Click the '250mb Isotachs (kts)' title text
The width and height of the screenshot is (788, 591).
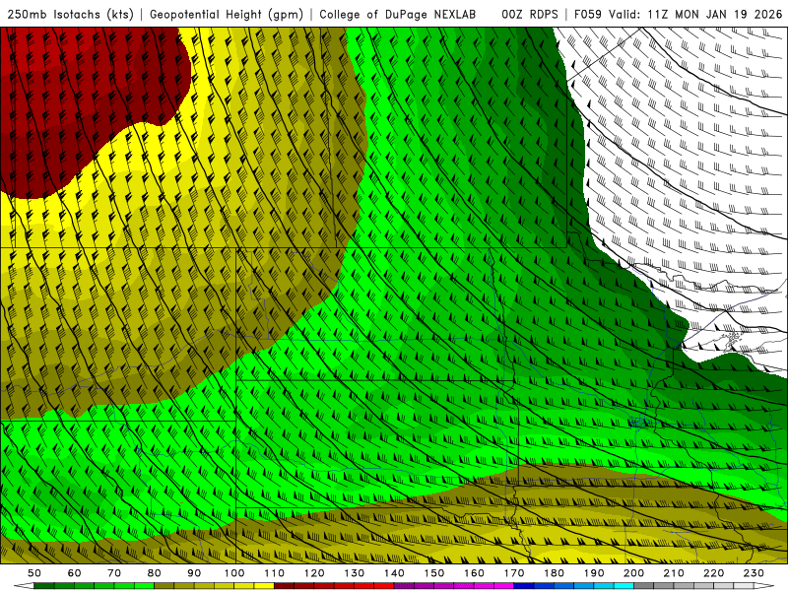[x=71, y=15]
